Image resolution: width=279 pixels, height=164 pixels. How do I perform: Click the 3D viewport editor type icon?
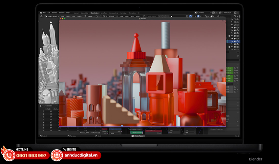(42, 16)
